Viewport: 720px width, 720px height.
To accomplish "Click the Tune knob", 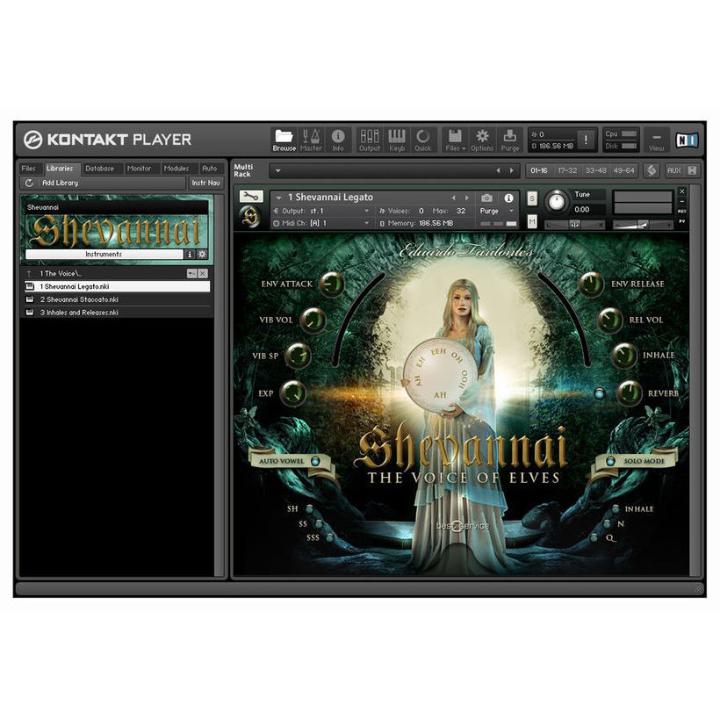I will point(557,202).
